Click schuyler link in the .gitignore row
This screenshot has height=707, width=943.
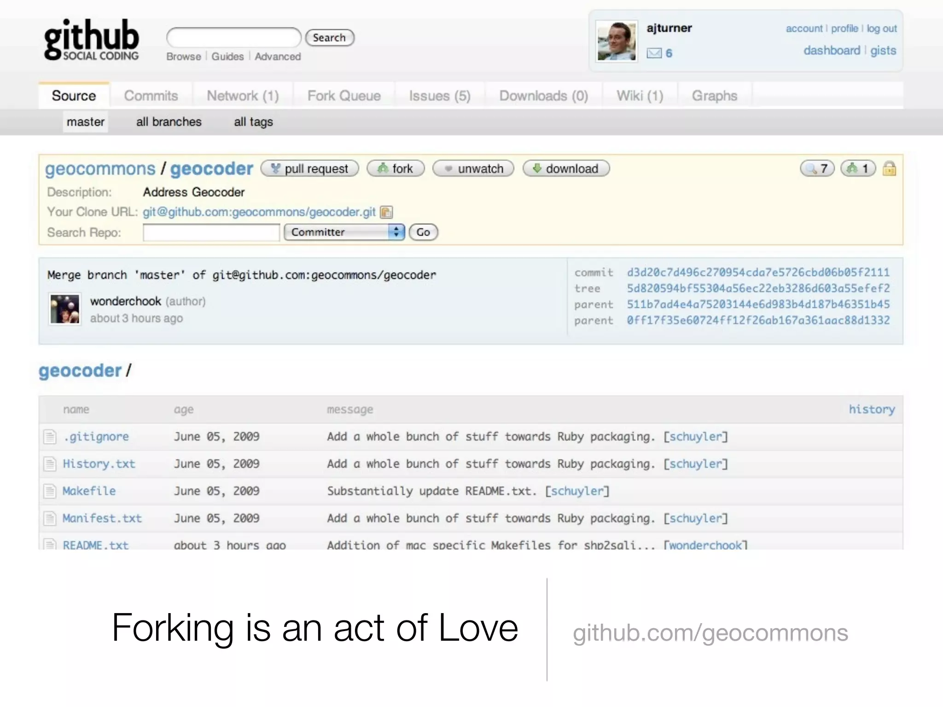coord(695,436)
